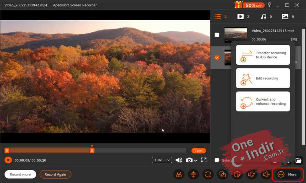Screen dimensions: 306x183
Task: Click the Trim button
Action: pos(198,151)
